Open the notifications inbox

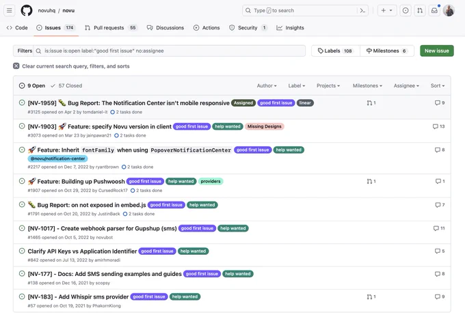click(434, 10)
